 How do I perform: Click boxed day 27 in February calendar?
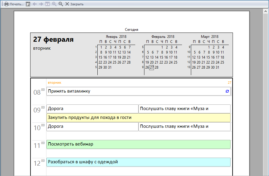click(x=152, y=67)
